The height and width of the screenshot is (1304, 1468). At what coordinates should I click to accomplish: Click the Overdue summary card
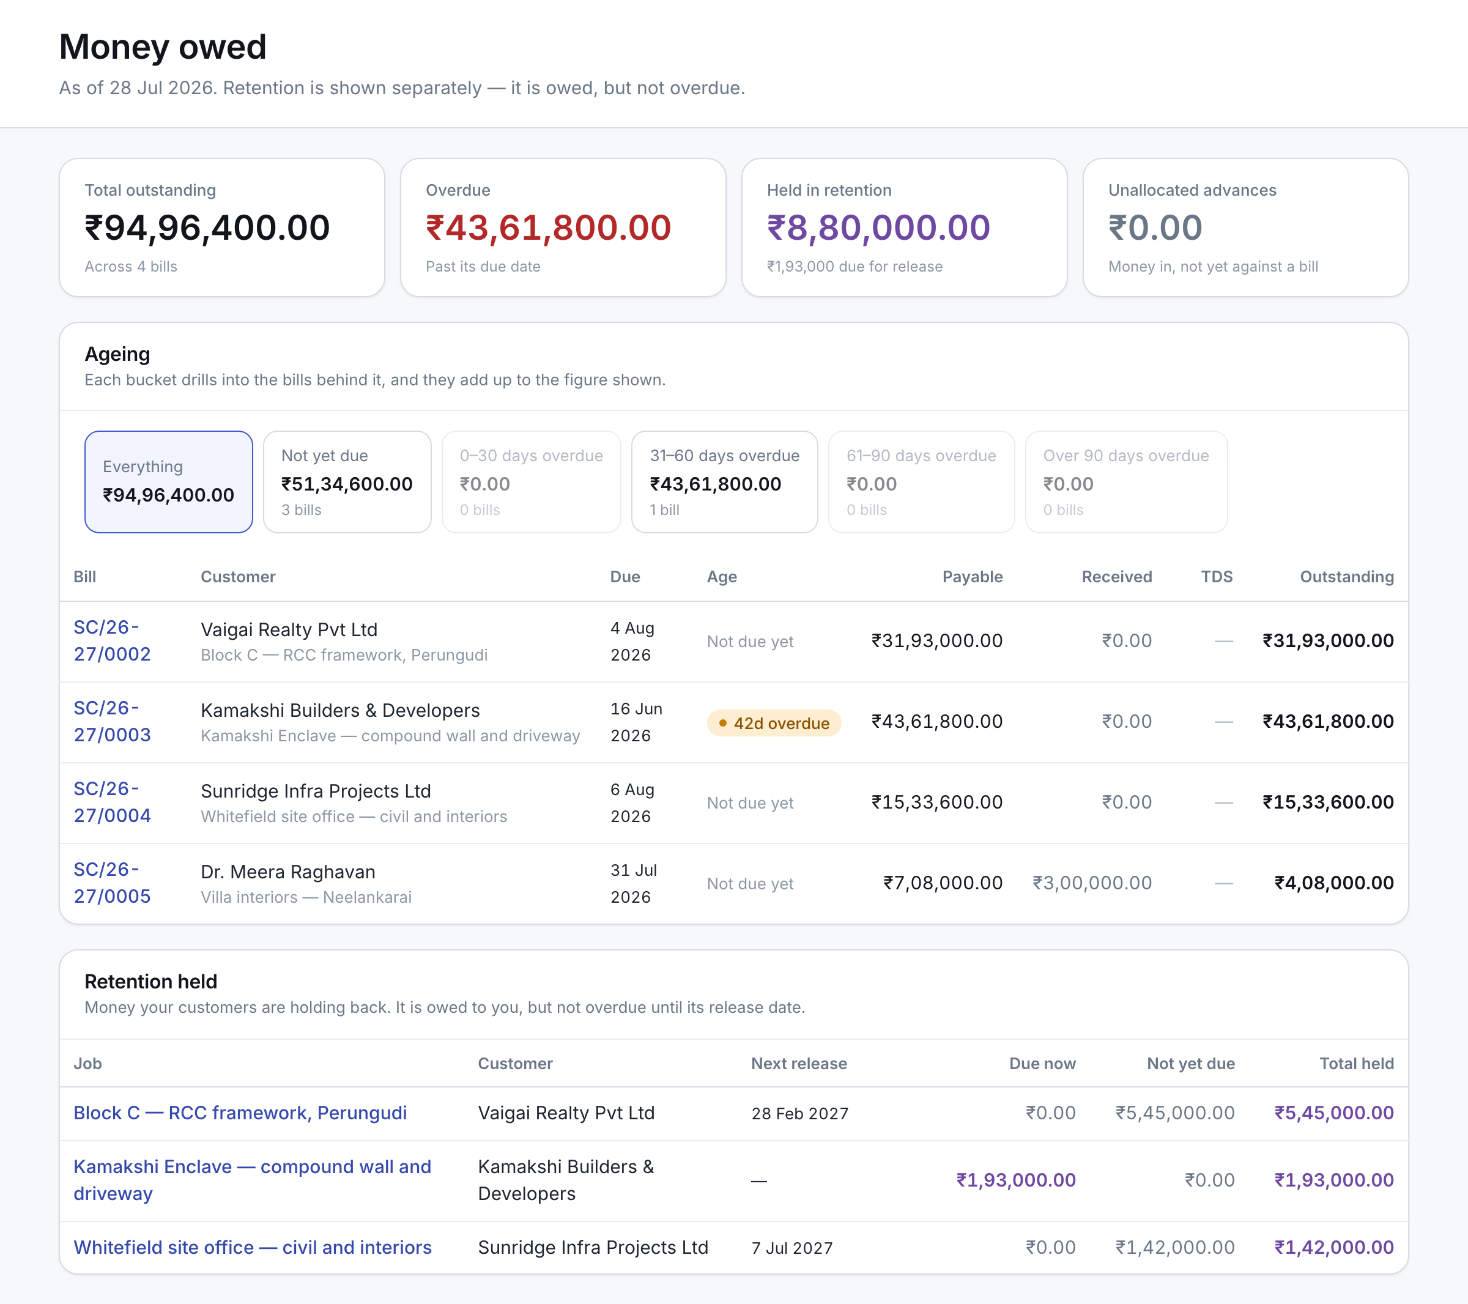pyautogui.click(x=563, y=227)
